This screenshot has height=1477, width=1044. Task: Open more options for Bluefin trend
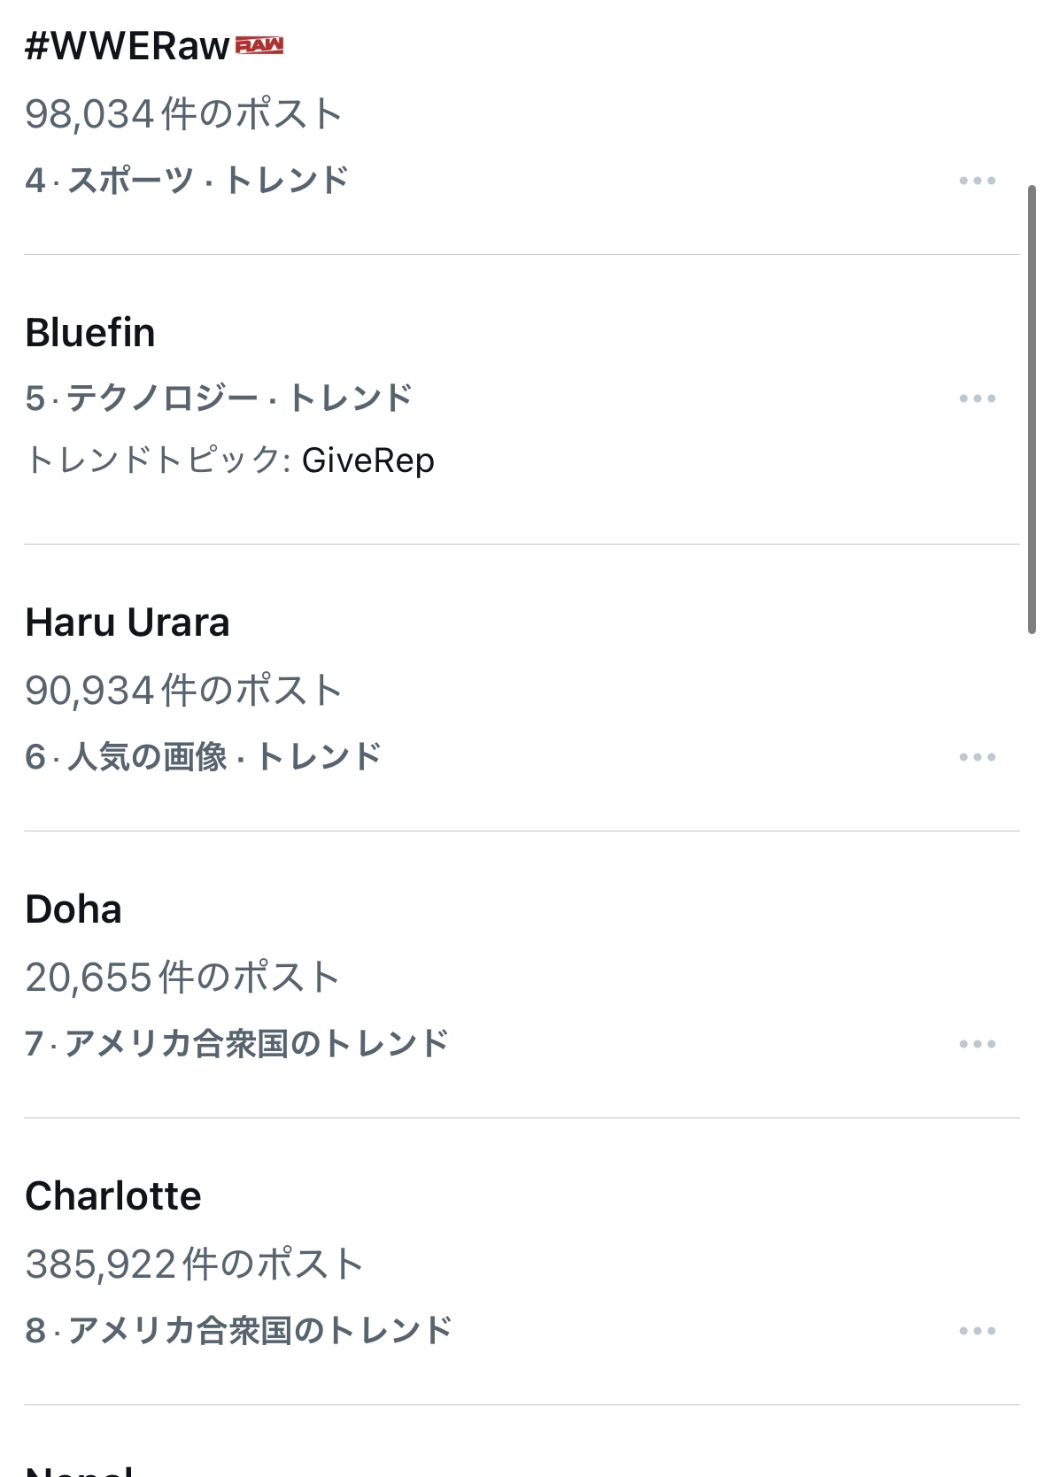977,398
